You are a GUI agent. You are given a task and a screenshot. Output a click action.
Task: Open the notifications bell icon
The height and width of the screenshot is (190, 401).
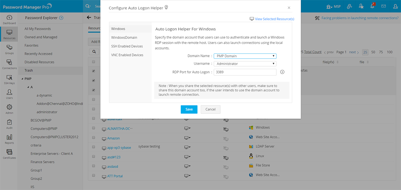click(372, 6)
